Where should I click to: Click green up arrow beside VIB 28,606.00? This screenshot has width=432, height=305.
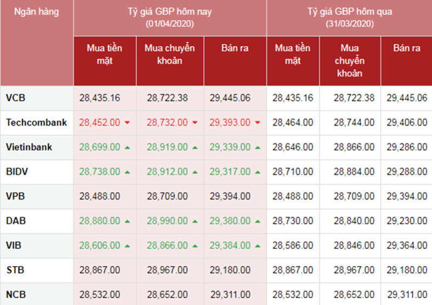coord(127,246)
